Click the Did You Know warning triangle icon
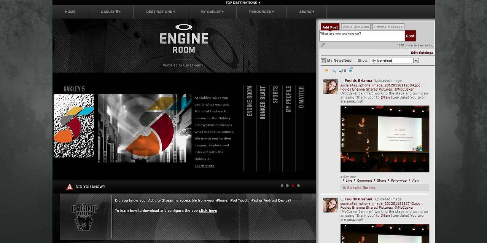The width and height of the screenshot is (487, 243). point(70,187)
